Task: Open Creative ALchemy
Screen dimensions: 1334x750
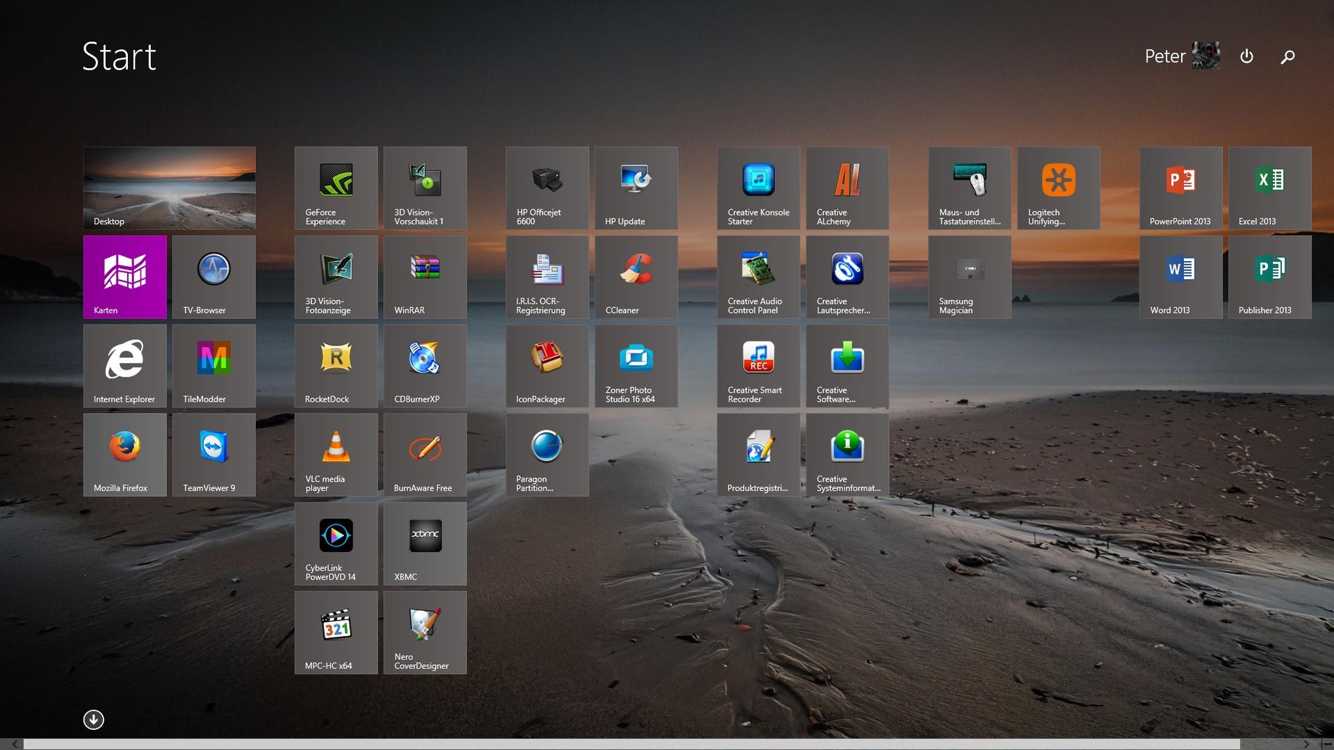Action: (848, 188)
